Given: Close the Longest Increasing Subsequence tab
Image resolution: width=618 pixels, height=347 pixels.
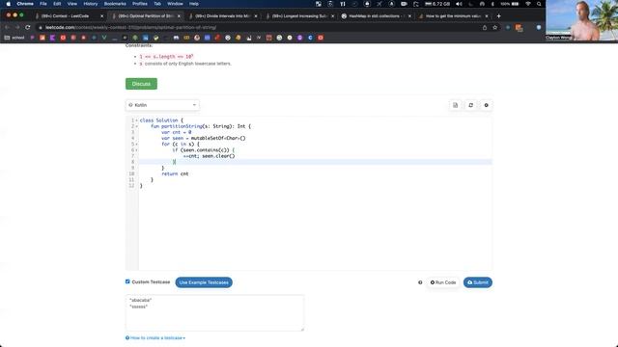Looking at the screenshot, I should (332, 16).
